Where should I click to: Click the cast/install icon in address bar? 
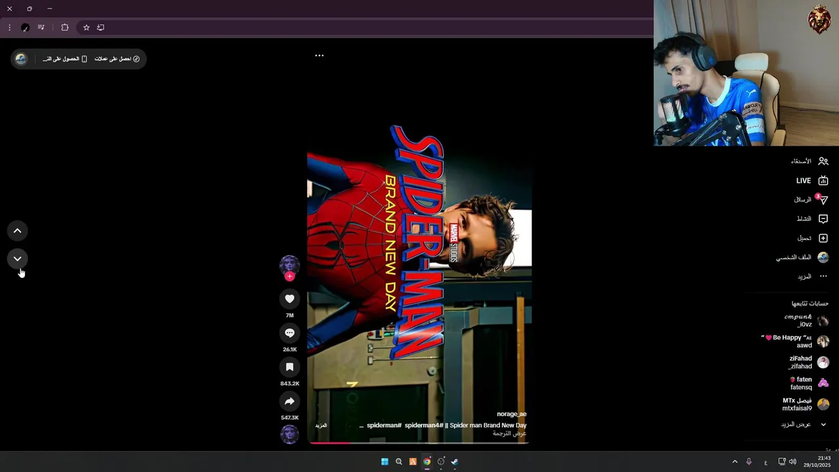pyautogui.click(x=100, y=28)
